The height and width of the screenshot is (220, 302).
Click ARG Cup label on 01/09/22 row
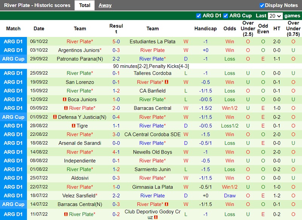[13, 117]
